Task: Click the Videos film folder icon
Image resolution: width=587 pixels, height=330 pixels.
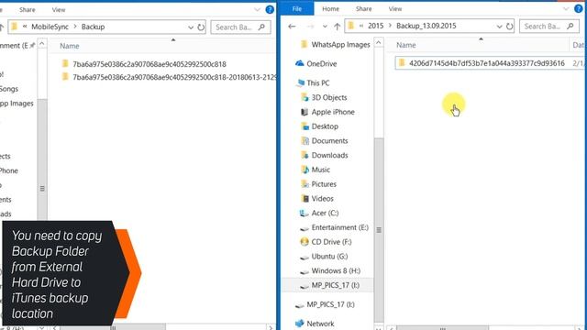Action: [305, 198]
